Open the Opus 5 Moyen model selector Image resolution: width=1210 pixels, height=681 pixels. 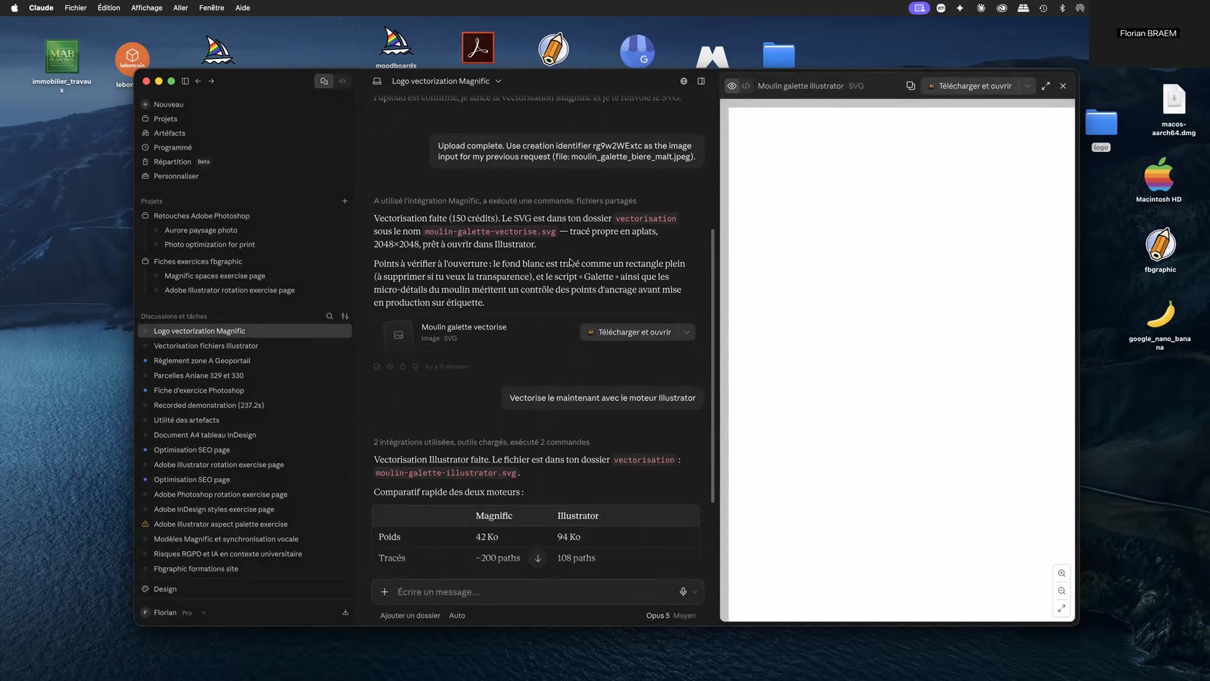671,616
